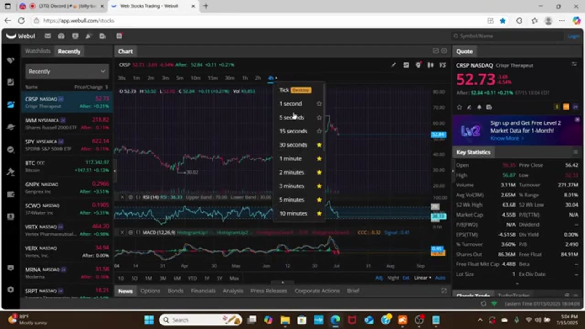This screenshot has height=329, width=585.
Task: Open the settings gear in left sidebar
Action: 11,290
